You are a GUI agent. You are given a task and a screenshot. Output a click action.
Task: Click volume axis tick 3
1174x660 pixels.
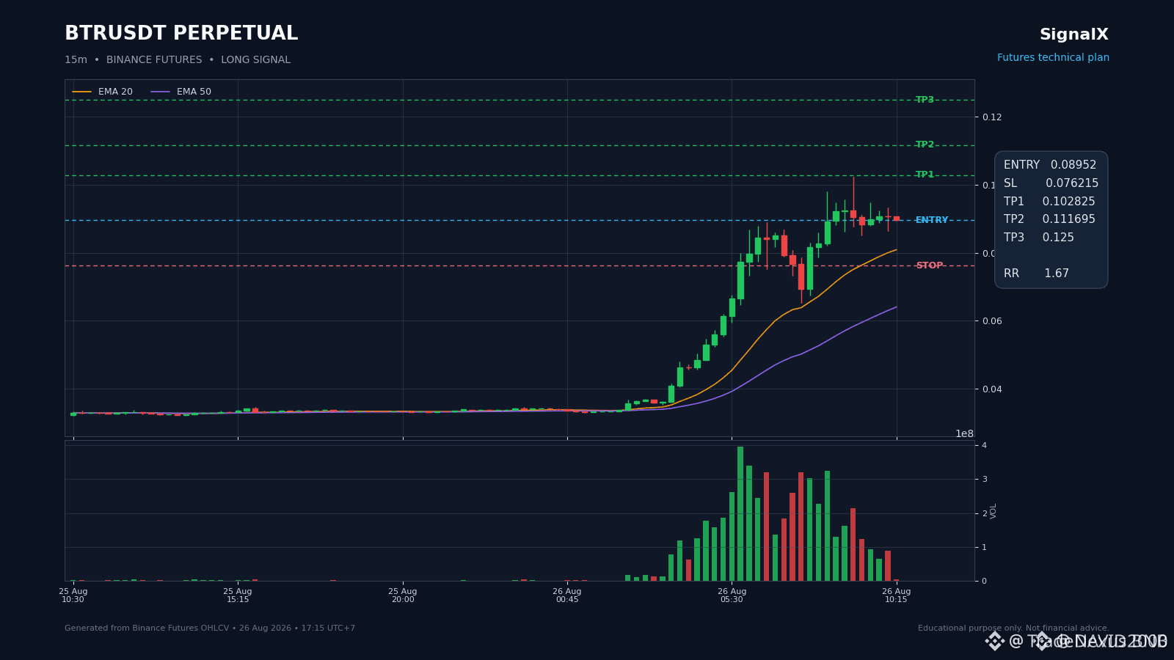pyautogui.click(x=985, y=479)
